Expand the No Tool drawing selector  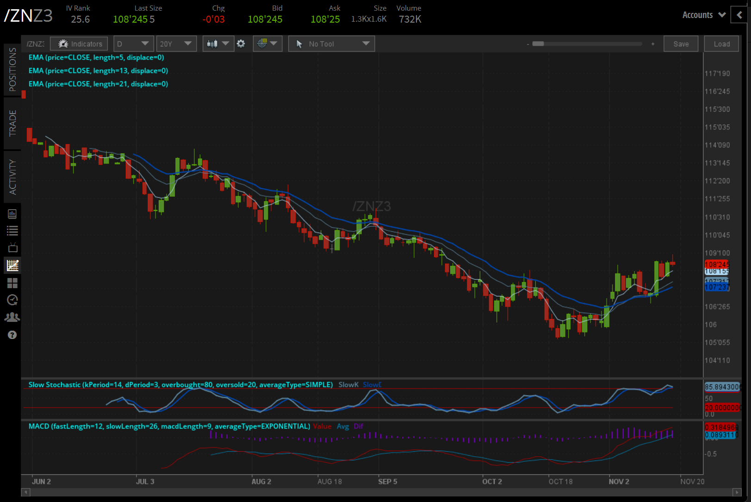point(331,44)
